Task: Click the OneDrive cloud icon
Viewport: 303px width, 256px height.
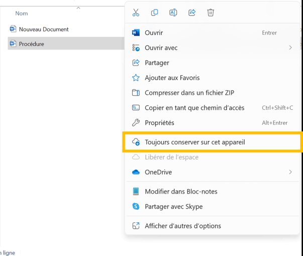Action: click(x=136, y=172)
